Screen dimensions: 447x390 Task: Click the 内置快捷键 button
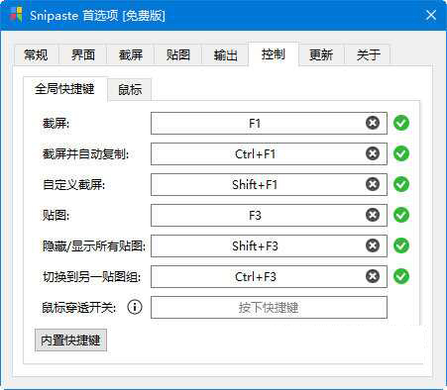70,340
